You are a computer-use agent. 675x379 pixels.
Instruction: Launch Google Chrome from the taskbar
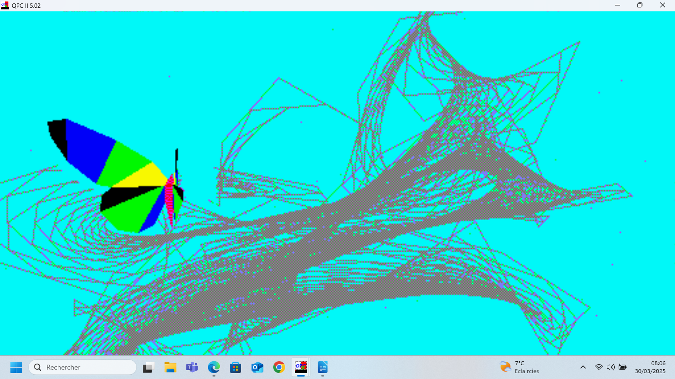click(x=279, y=367)
